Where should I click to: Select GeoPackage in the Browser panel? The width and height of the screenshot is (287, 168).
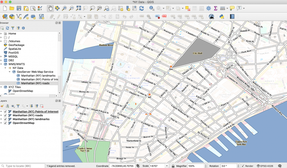pyautogui.click(x=16, y=45)
